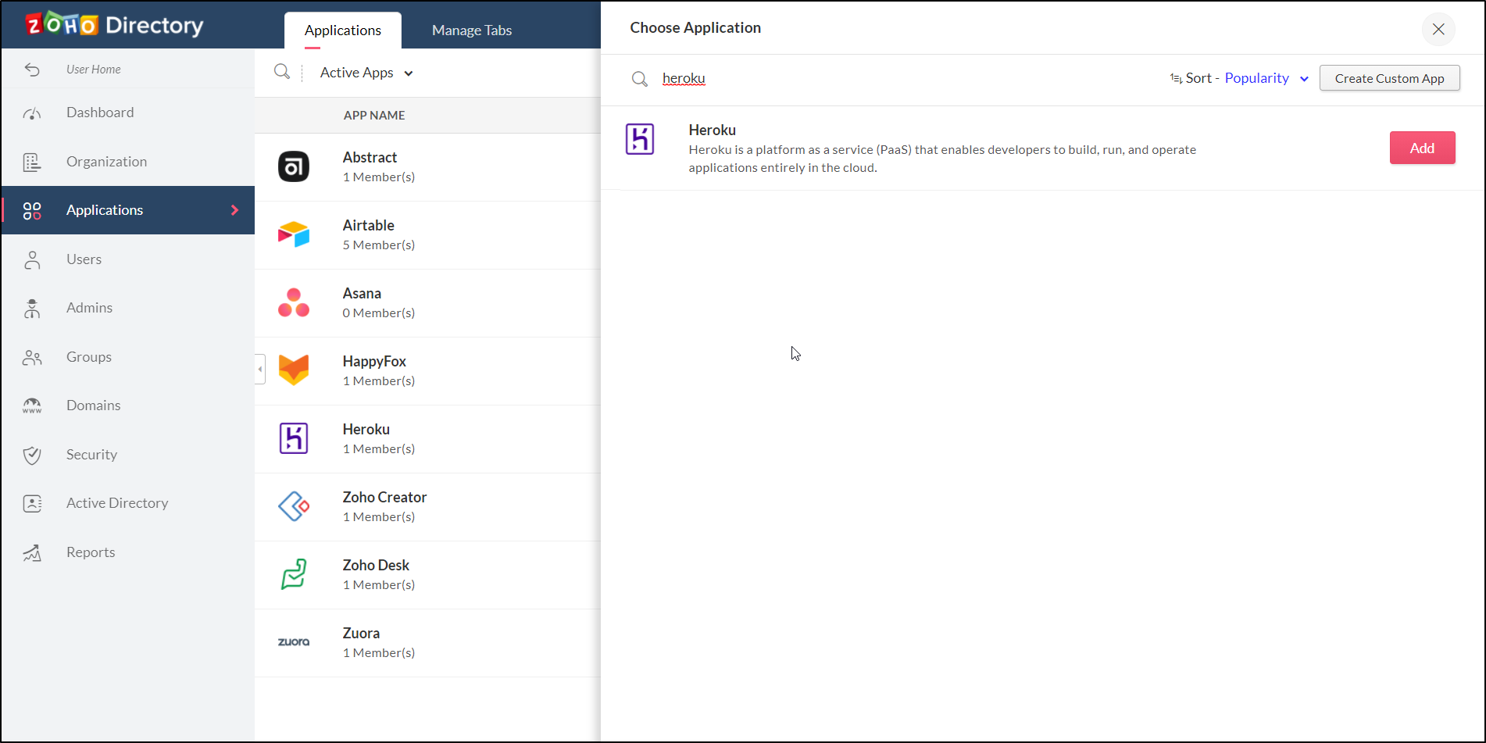Open the Zoho Desk app name
The width and height of the screenshot is (1486, 743).
376,565
